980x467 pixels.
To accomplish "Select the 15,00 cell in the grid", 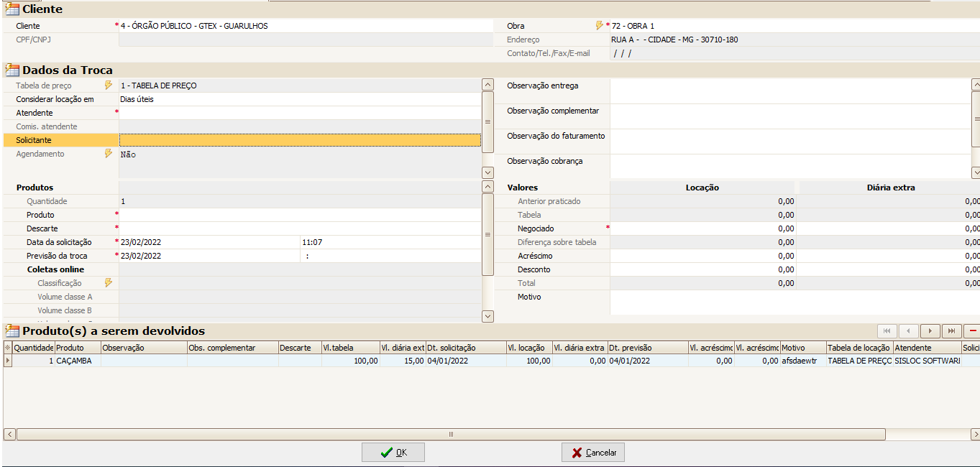I will tap(403, 361).
